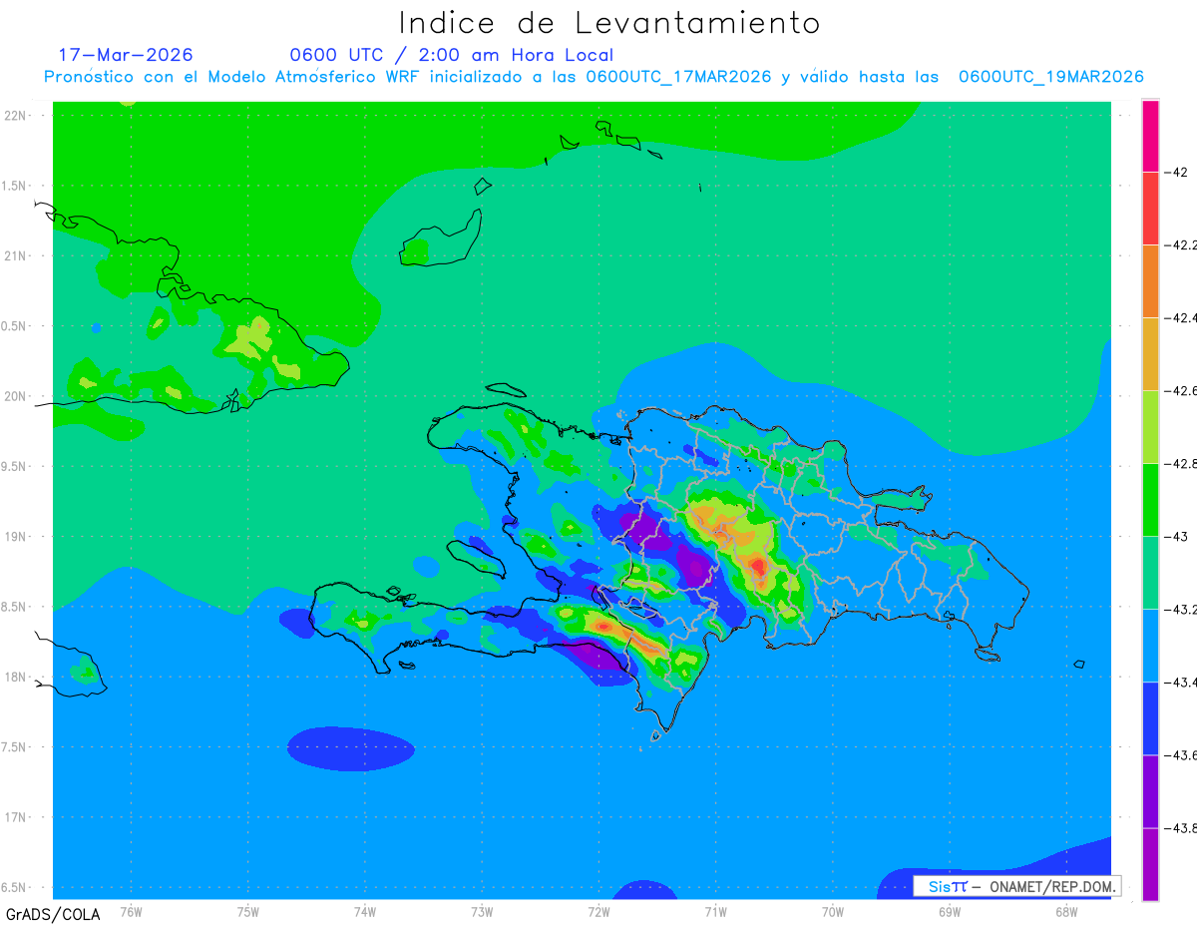Select the purple swatch between -43.6 and -43.8
Screen dimensions: 1197x925
click(1150, 791)
